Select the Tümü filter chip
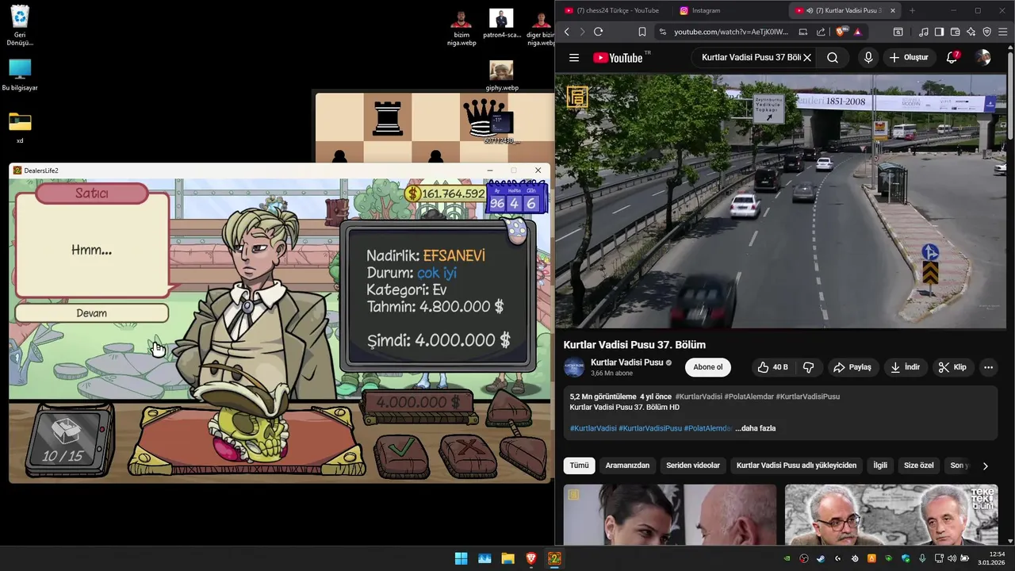The image size is (1015, 571). pos(580,466)
